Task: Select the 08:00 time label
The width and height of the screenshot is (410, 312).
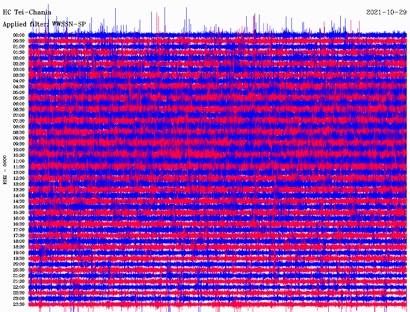Action: [19, 127]
